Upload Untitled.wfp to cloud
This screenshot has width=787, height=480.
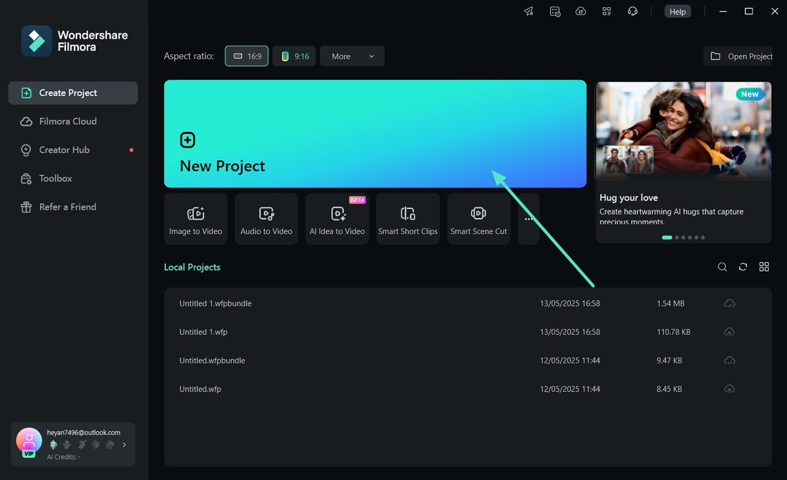[x=729, y=389]
